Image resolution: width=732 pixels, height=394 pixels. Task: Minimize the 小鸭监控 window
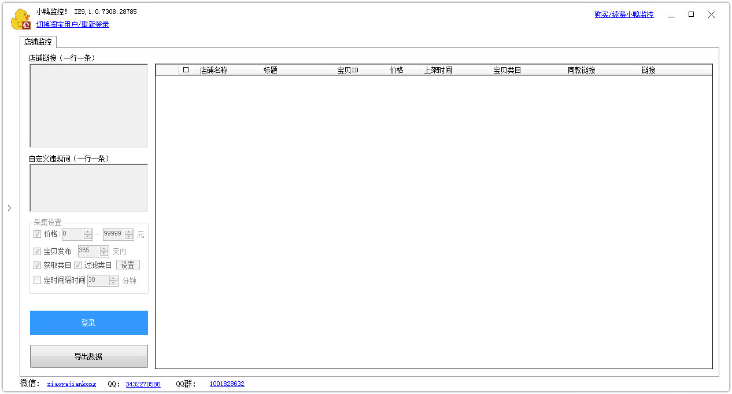coord(671,15)
